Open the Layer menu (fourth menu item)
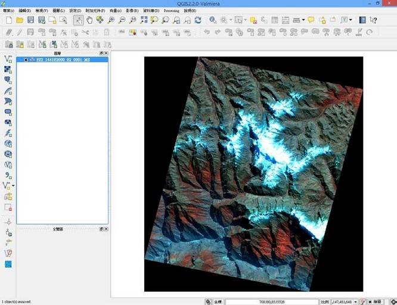Screen dimensions: 397x305 pos(58,11)
